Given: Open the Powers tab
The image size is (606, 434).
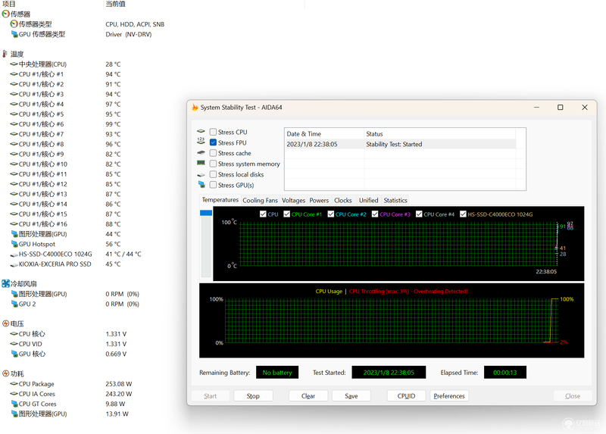Looking at the screenshot, I should (x=319, y=200).
